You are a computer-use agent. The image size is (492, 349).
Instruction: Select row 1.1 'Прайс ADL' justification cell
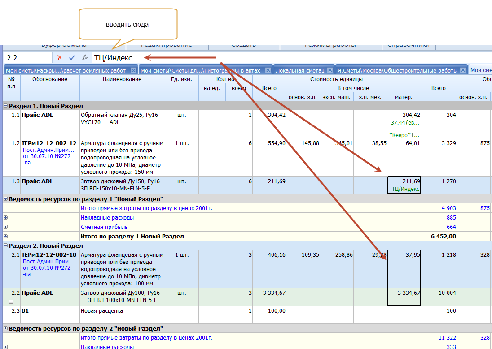pos(50,124)
